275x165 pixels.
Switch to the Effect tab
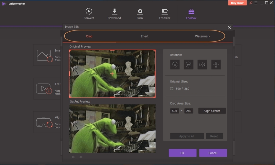point(145,36)
